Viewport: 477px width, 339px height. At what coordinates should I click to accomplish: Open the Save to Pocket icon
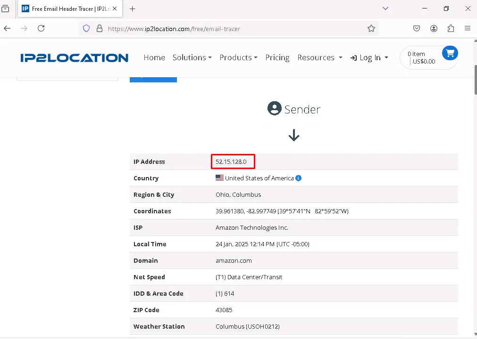[x=417, y=28]
